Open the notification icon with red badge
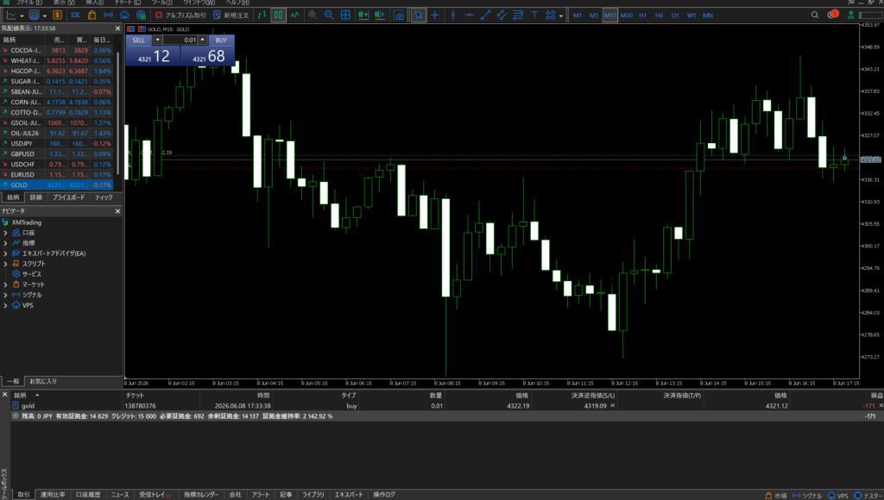Screen dimensions: 884x500 coord(833,15)
